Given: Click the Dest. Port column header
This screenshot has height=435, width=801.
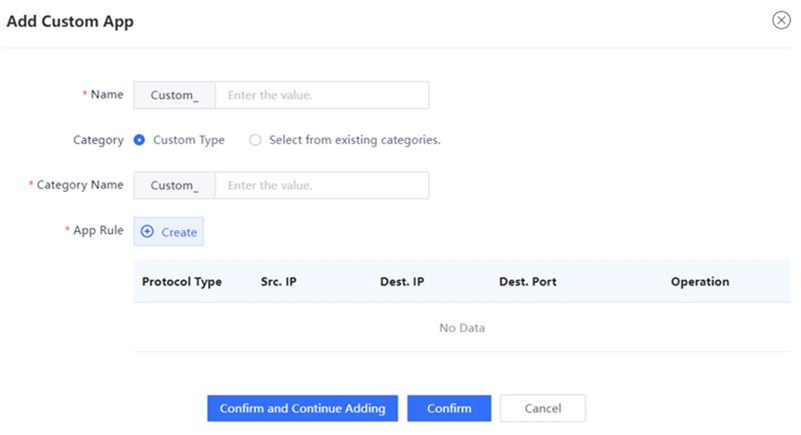Looking at the screenshot, I should click(x=528, y=282).
